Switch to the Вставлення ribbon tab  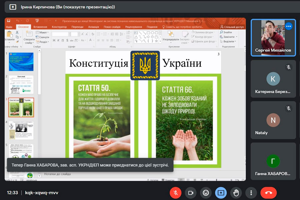coord(40,27)
